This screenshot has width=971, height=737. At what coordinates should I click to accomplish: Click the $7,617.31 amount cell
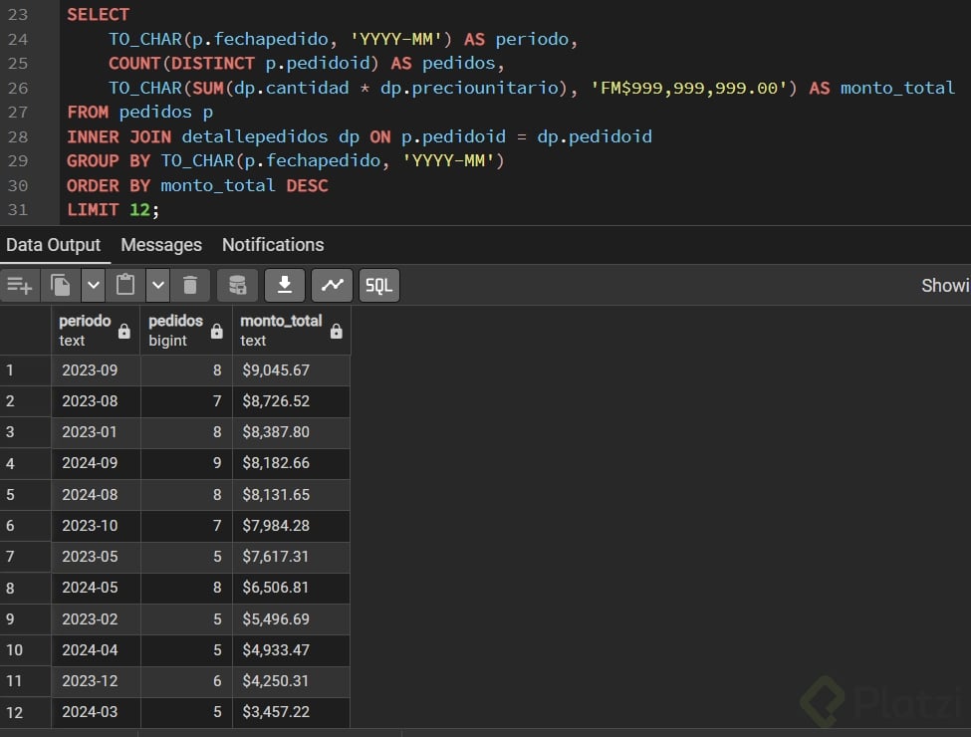click(291, 557)
